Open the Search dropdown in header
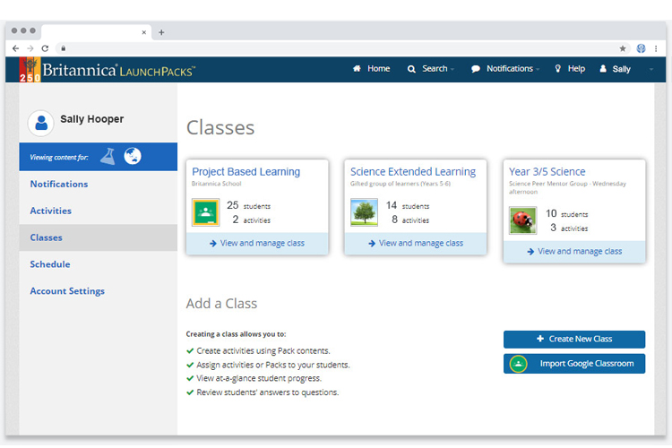672x448 pixels. 431,69
